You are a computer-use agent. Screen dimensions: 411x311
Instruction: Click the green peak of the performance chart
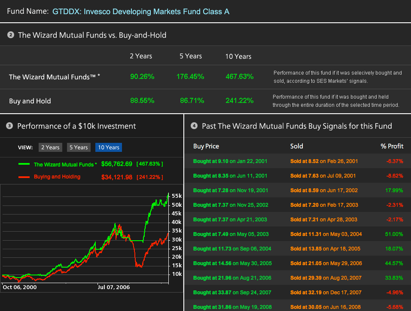coord(168,194)
